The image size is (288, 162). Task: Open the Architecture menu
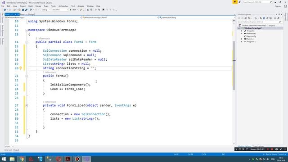click(63, 6)
